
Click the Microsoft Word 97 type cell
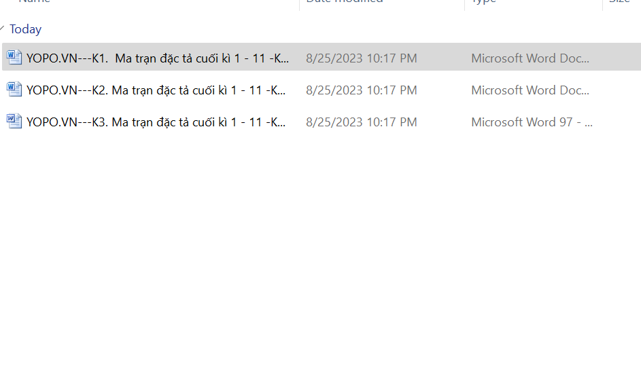coord(532,122)
